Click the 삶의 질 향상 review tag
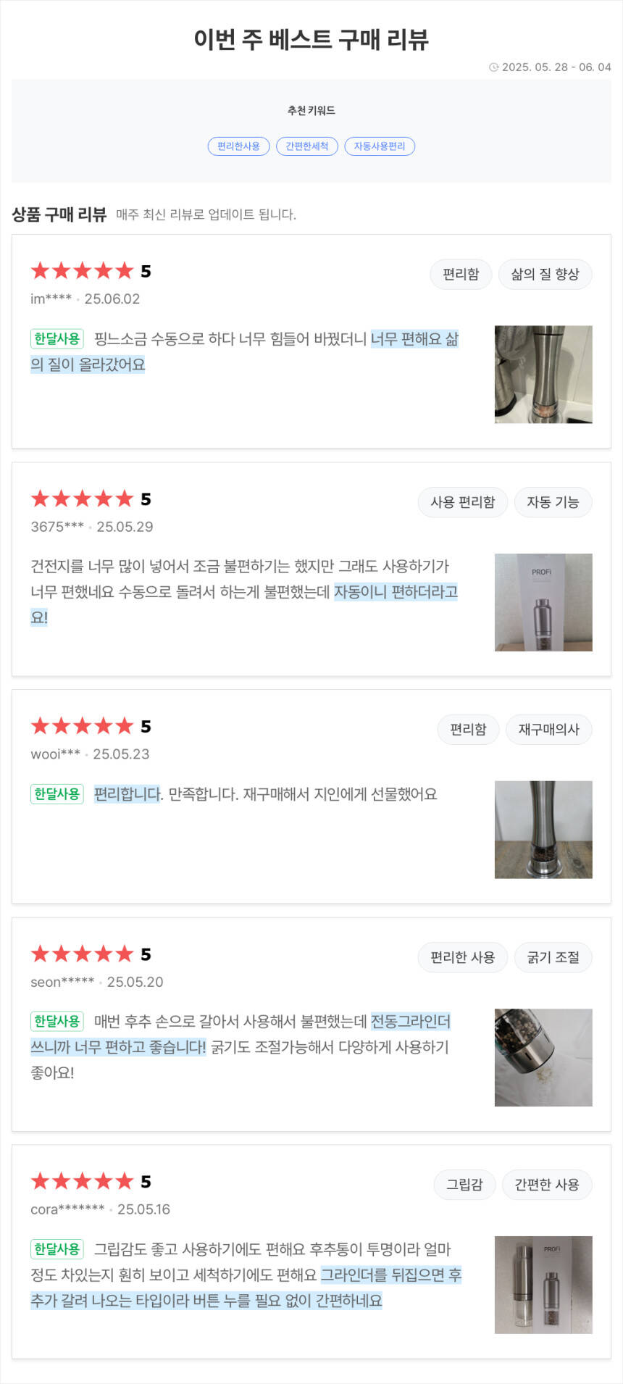 [x=545, y=275]
